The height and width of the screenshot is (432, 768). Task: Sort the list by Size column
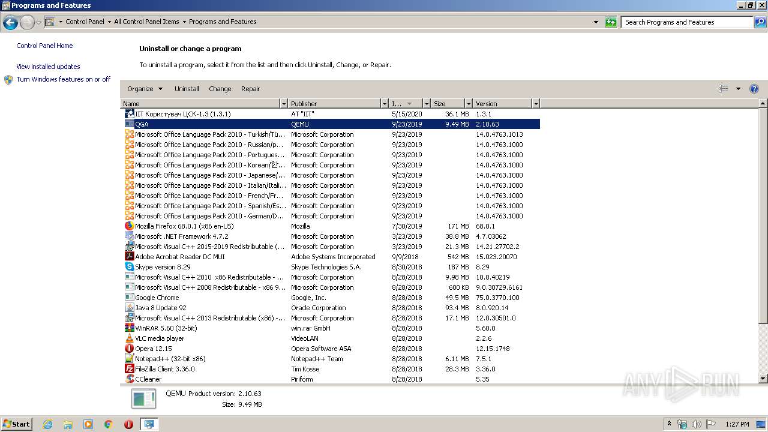(x=448, y=104)
